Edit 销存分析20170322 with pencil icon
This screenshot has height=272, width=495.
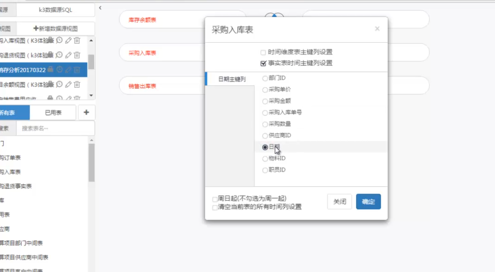68,69
